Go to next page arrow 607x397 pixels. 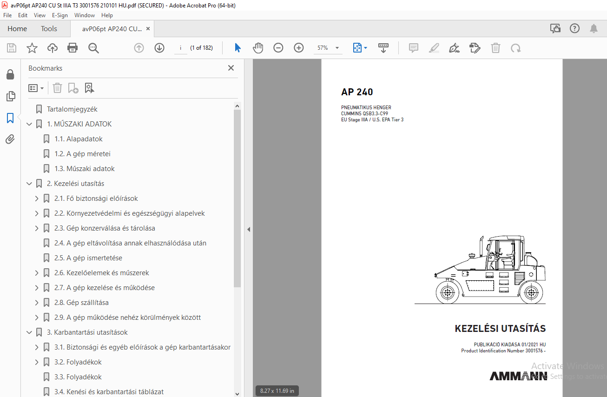159,48
